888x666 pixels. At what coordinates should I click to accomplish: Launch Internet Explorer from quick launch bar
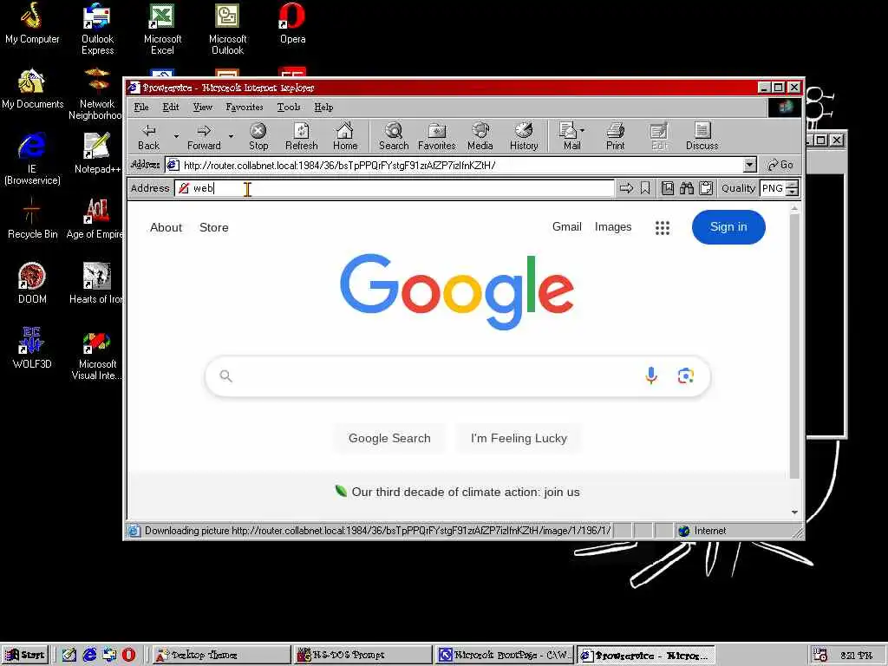tap(89, 655)
